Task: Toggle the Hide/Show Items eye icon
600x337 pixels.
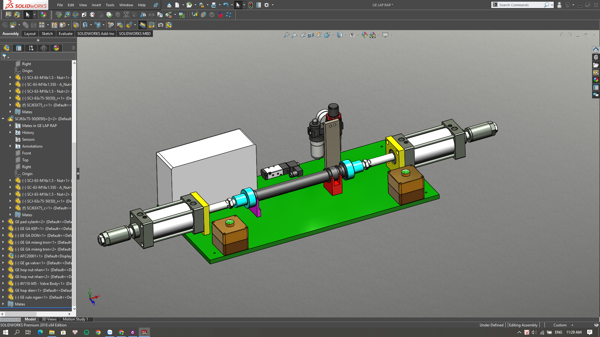Action: [352, 35]
